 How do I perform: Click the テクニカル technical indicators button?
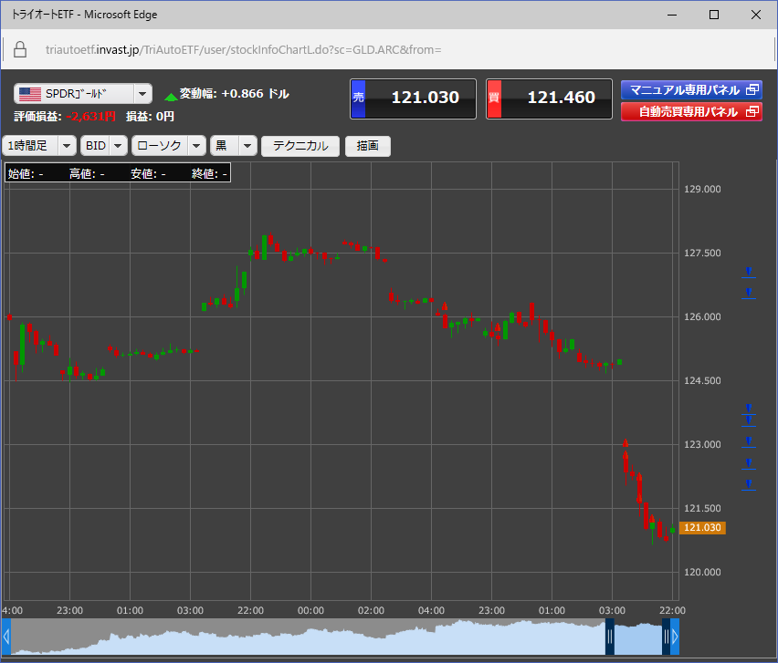300,146
